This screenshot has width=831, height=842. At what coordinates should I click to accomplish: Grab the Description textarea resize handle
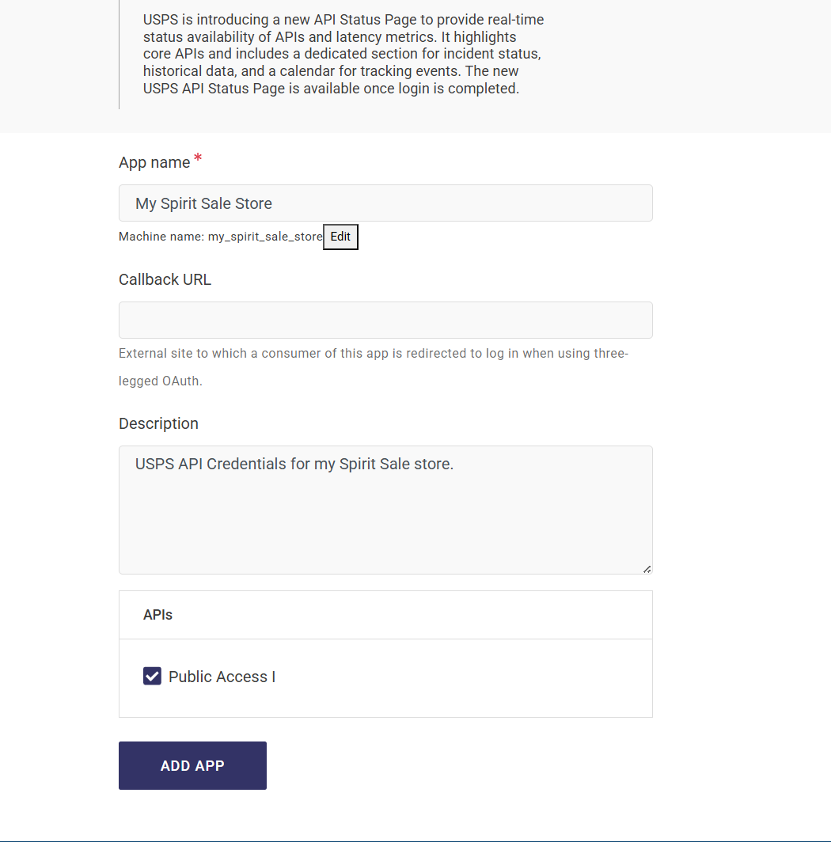(647, 568)
